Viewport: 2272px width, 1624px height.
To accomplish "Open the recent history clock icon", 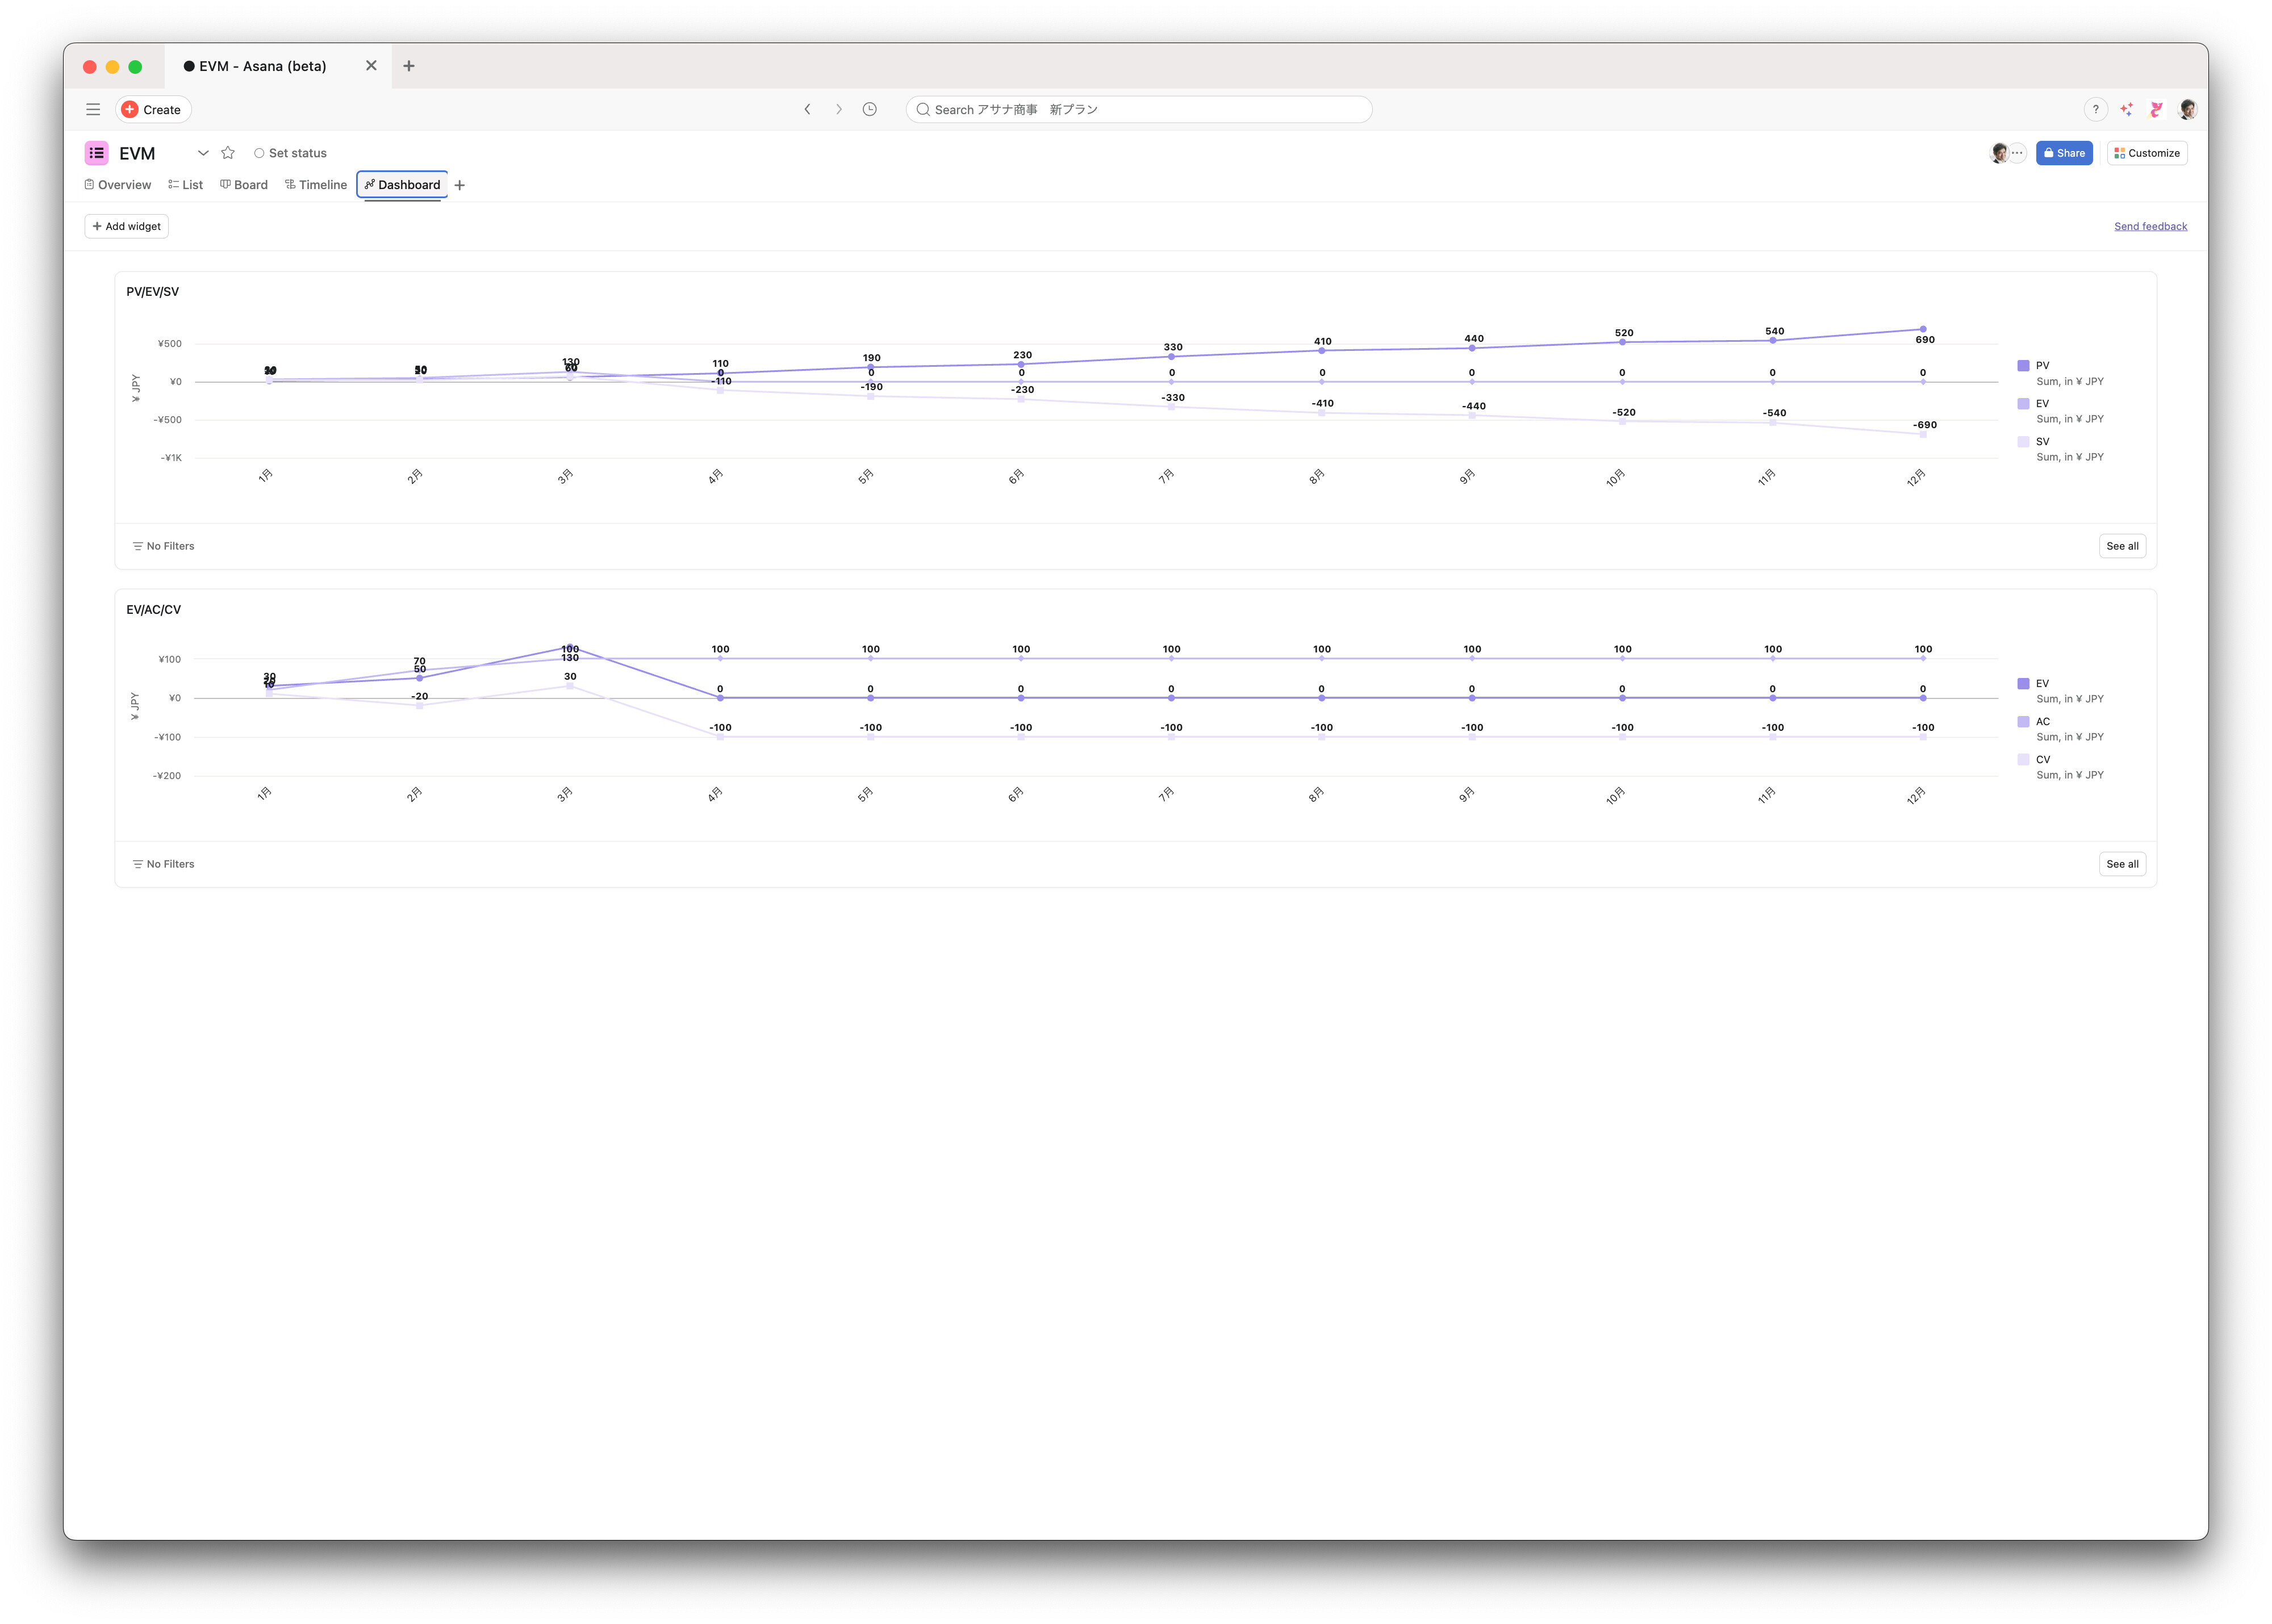I will tap(870, 110).
